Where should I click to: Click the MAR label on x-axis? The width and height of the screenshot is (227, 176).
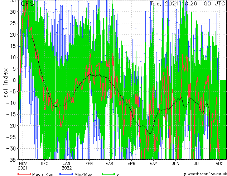[109, 164]
